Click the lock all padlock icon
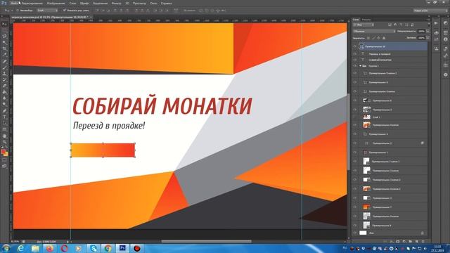 (384, 38)
